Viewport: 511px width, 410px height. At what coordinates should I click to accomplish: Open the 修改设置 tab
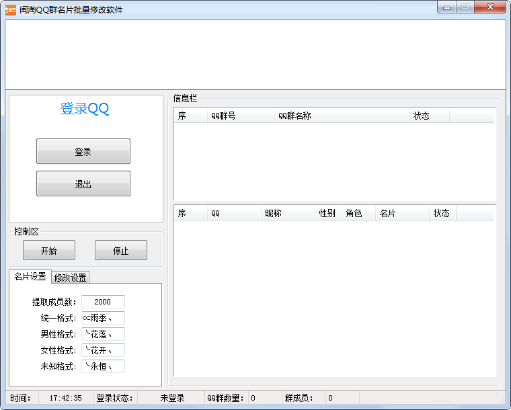tap(70, 277)
